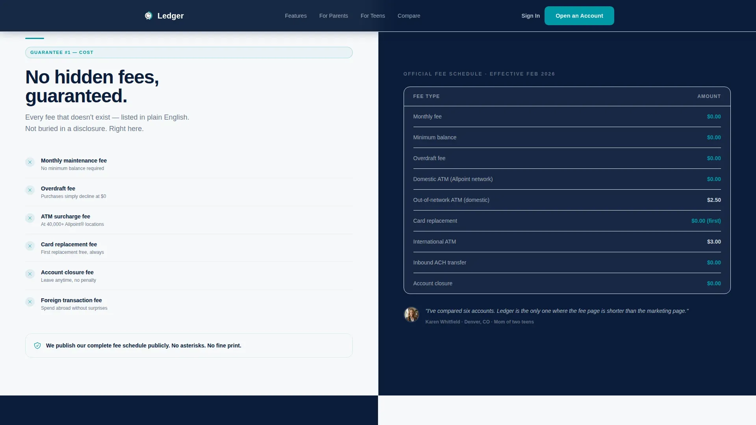Click the International ATM row label
756x425 pixels.
click(x=434, y=242)
